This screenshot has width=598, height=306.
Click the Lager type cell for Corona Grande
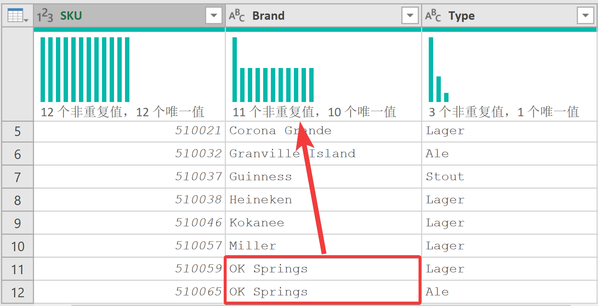[510, 131]
